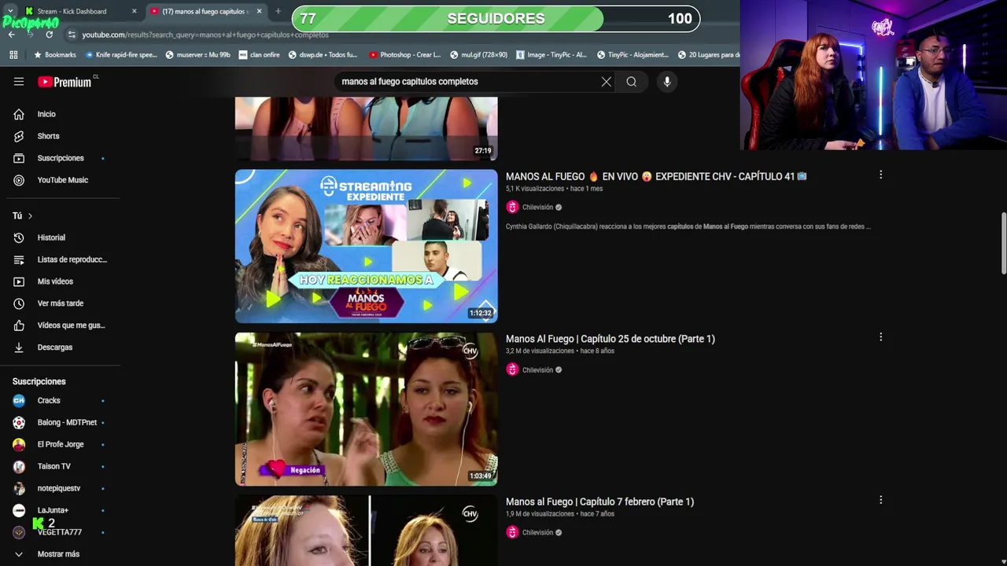Open VEGETTA777 channel subscription
Image resolution: width=1007 pixels, height=566 pixels.
[60, 533]
